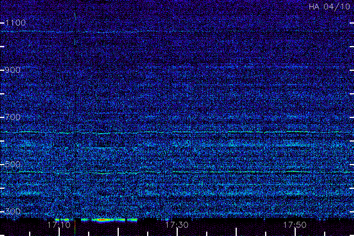The width and height of the screenshot is (354, 236).
Task: Click the 17:50 time axis label
Action: pyautogui.click(x=295, y=225)
